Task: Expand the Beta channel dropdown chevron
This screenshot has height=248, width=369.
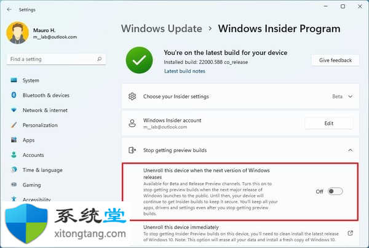Action: pos(350,97)
